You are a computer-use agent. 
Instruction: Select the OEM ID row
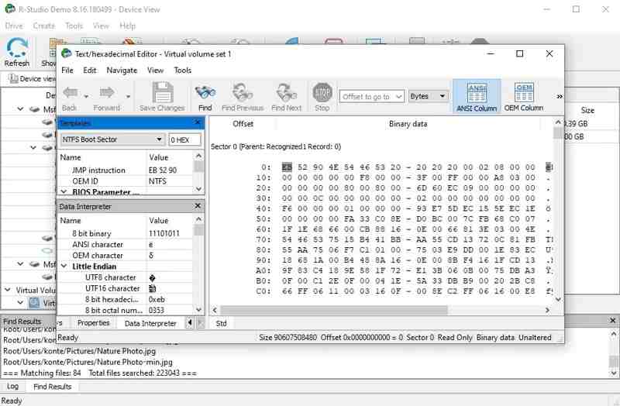tap(126, 181)
